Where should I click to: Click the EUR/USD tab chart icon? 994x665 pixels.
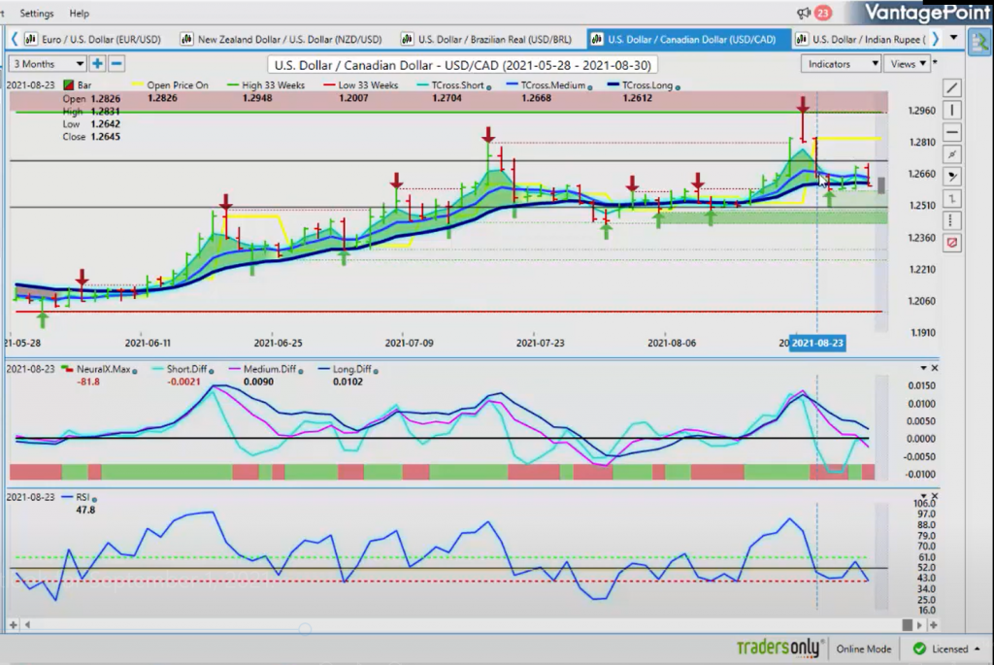point(30,39)
